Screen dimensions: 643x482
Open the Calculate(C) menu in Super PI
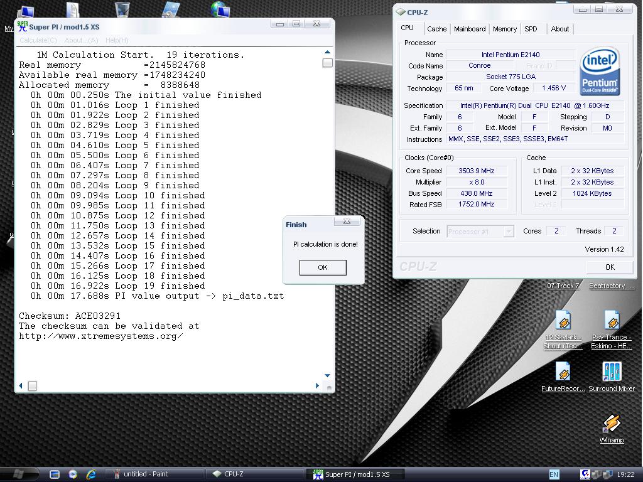[x=38, y=40]
